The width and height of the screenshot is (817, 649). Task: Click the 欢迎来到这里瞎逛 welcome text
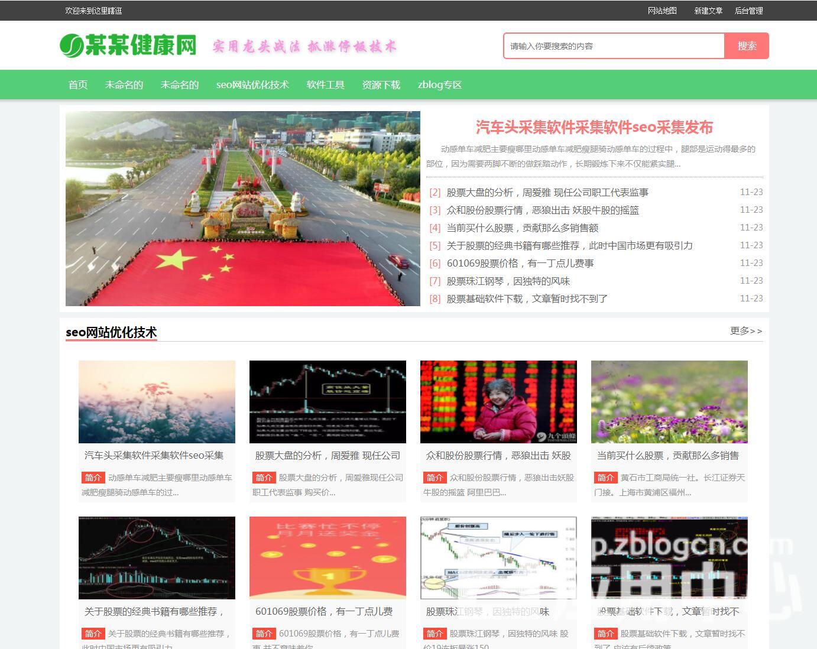93,11
